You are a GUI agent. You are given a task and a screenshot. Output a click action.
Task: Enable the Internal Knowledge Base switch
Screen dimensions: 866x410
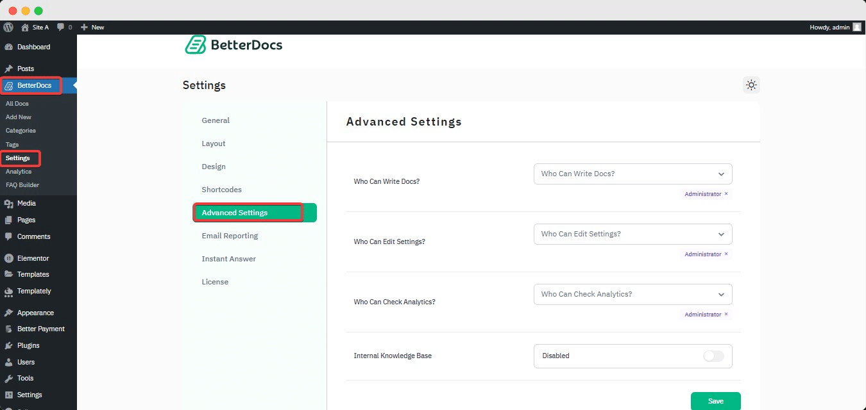[713, 356]
